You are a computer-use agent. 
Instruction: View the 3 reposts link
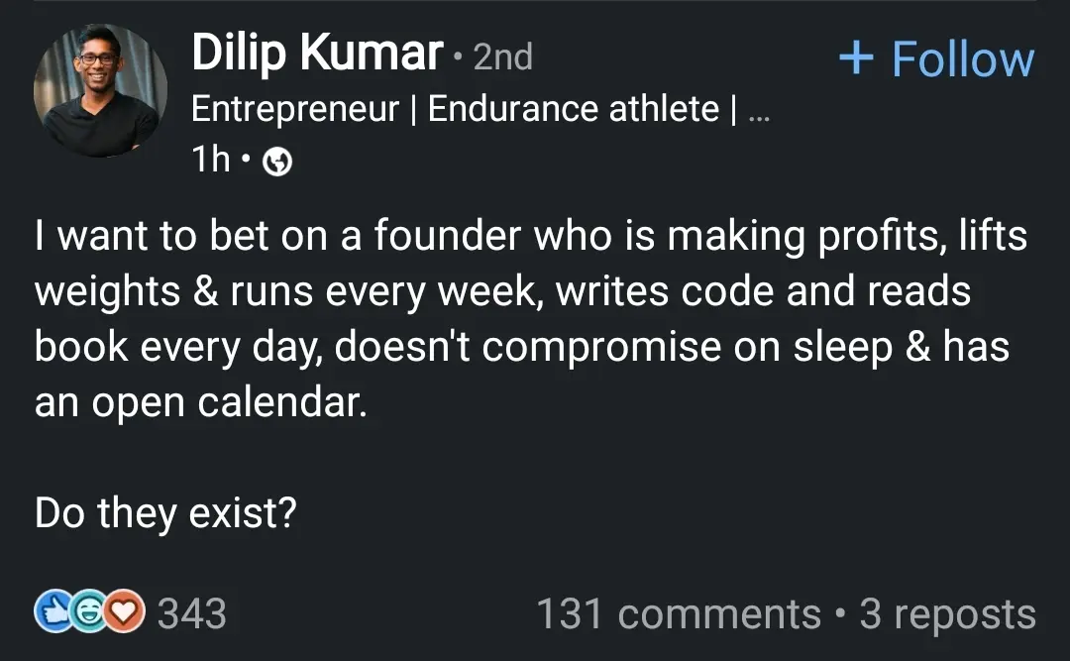tap(947, 613)
